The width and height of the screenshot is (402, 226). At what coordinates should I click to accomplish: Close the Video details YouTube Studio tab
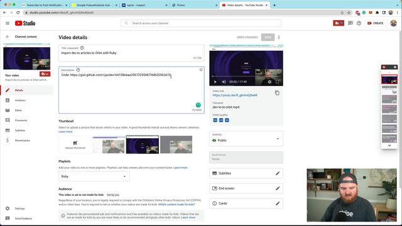click(266, 5)
